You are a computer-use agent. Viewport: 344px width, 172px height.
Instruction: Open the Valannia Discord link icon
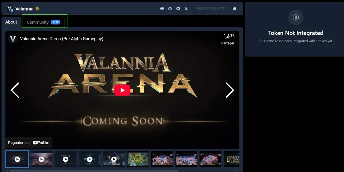170,9
